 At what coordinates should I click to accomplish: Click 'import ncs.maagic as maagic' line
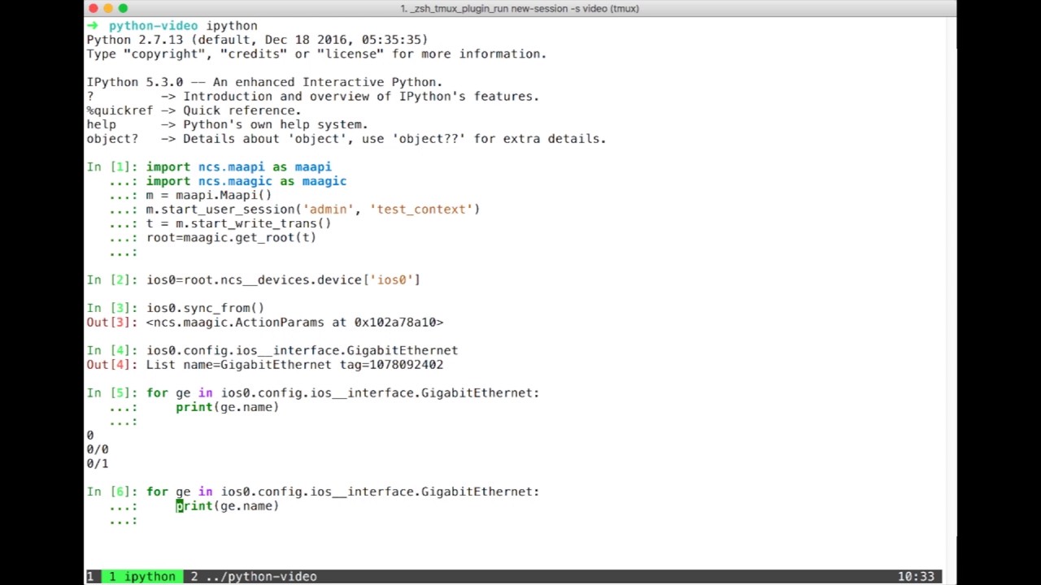pos(246,181)
